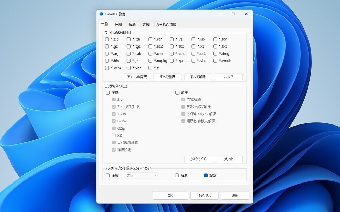Screen dimensions: 340x212
Task: Enable 解凍 in context menu section
Action: point(177,93)
